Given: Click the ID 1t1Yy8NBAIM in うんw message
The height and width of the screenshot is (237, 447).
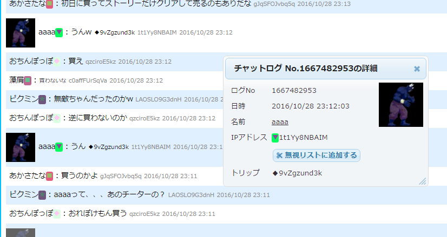Looking at the screenshot, I should click(157, 33).
